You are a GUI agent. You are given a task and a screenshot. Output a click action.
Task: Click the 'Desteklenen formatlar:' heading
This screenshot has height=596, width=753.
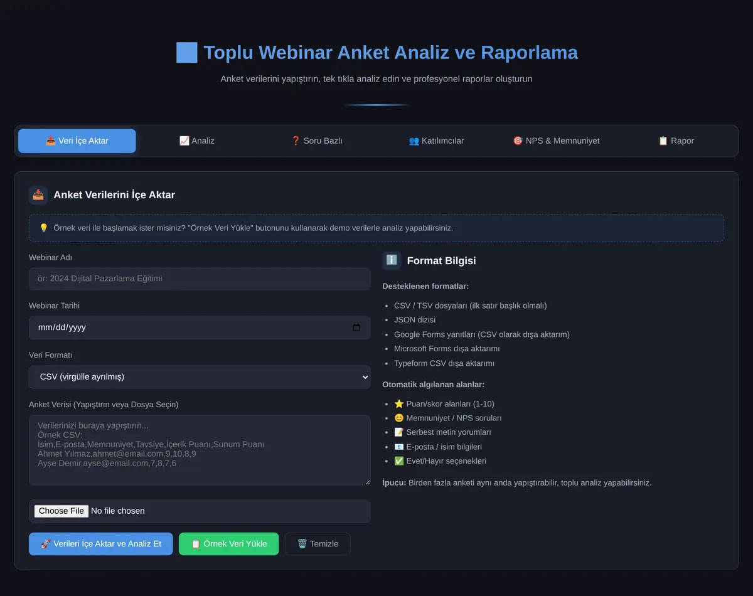pyautogui.click(x=425, y=286)
